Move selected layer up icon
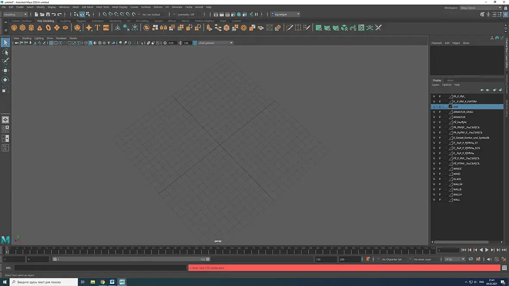Image resolution: width=509 pixels, height=286 pixels. (482, 90)
